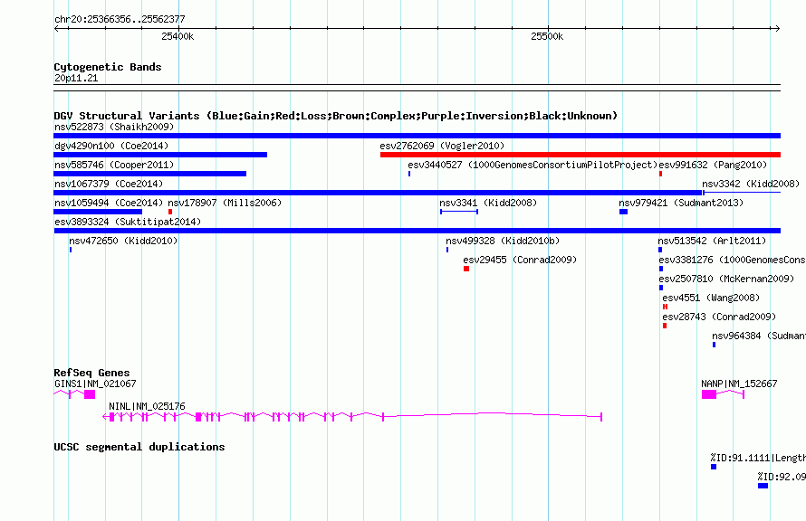Open the nsv499328 (Kidd2010b) label
The width and height of the screenshot is (806, 521).
[x=503, y=241]
